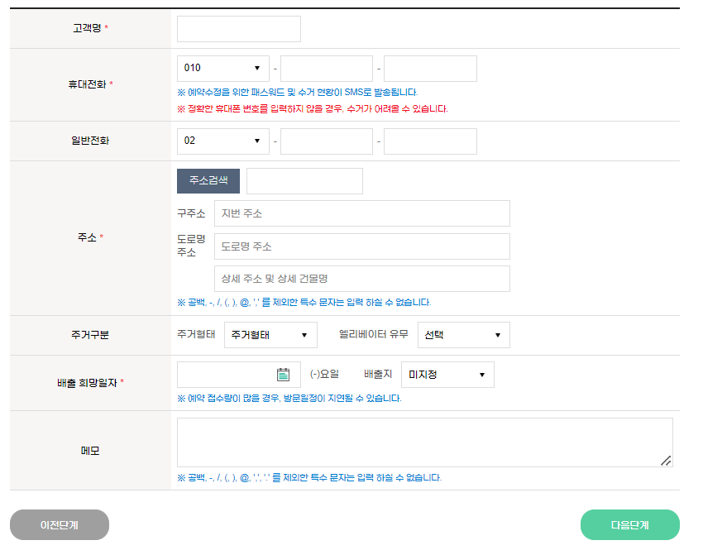Screen dimensions: 703x550
Task: Click the address search text input box
Action: 304,180
